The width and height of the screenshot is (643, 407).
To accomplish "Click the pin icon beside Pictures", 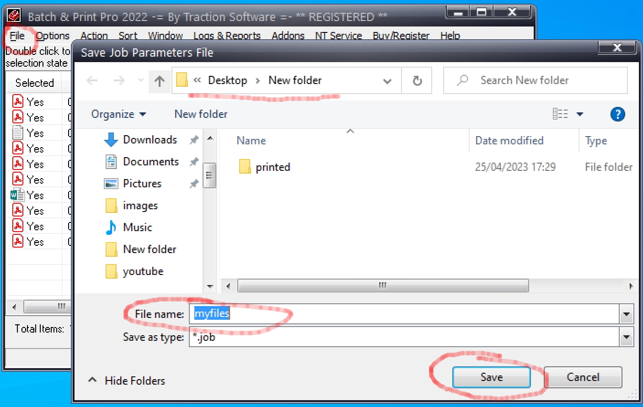I will pyautogui.click(x=194, y=184).
